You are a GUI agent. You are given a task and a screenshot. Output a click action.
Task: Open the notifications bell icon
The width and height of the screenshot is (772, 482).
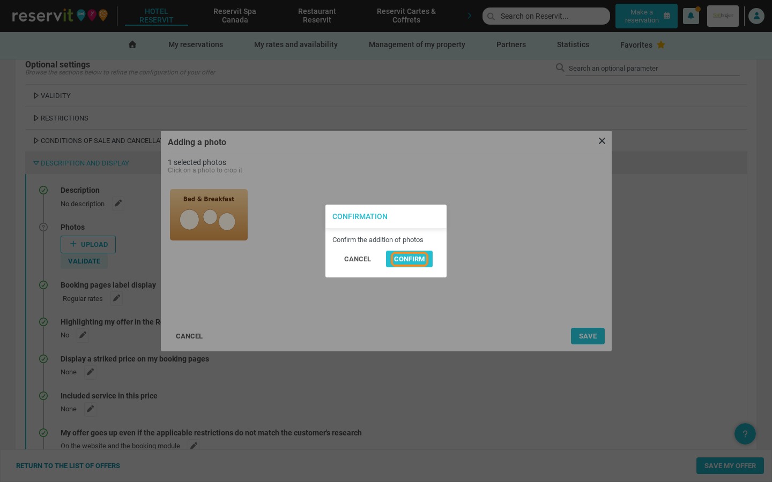[691, 16]
